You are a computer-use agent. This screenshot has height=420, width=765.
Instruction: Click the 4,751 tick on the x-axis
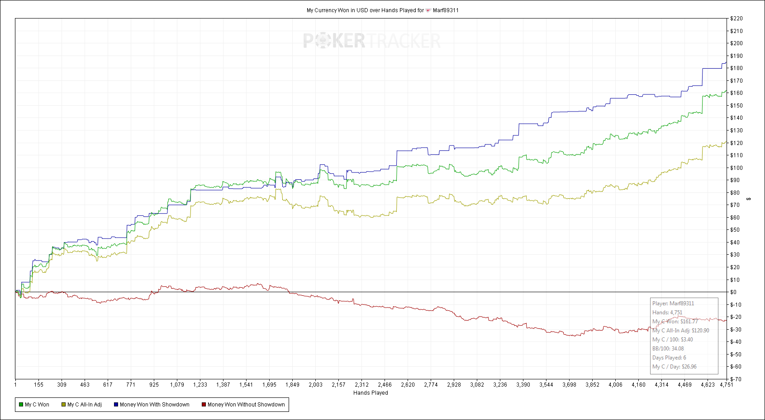pos(726,385)
